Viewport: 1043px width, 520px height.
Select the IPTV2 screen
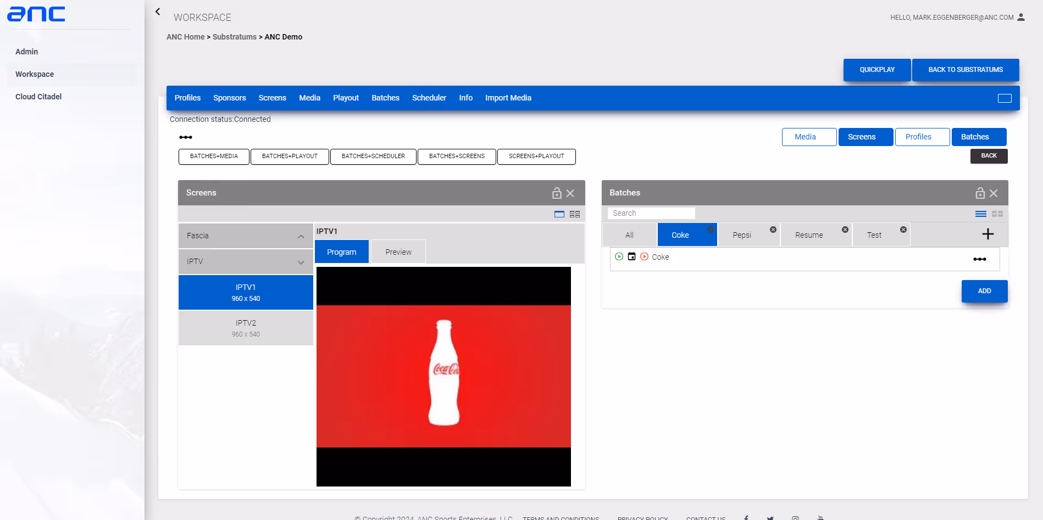[x=246, y=328]
